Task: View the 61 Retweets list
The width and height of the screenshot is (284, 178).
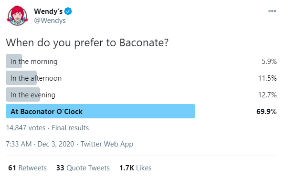Action: pyautogui.click(x=27, y=168)
